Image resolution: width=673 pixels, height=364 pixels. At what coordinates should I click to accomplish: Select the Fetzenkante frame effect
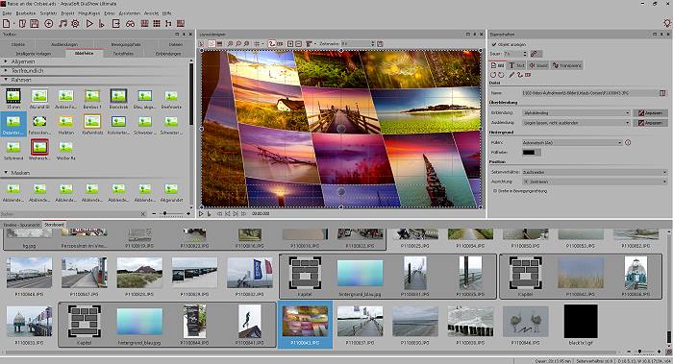pos(39,124)
